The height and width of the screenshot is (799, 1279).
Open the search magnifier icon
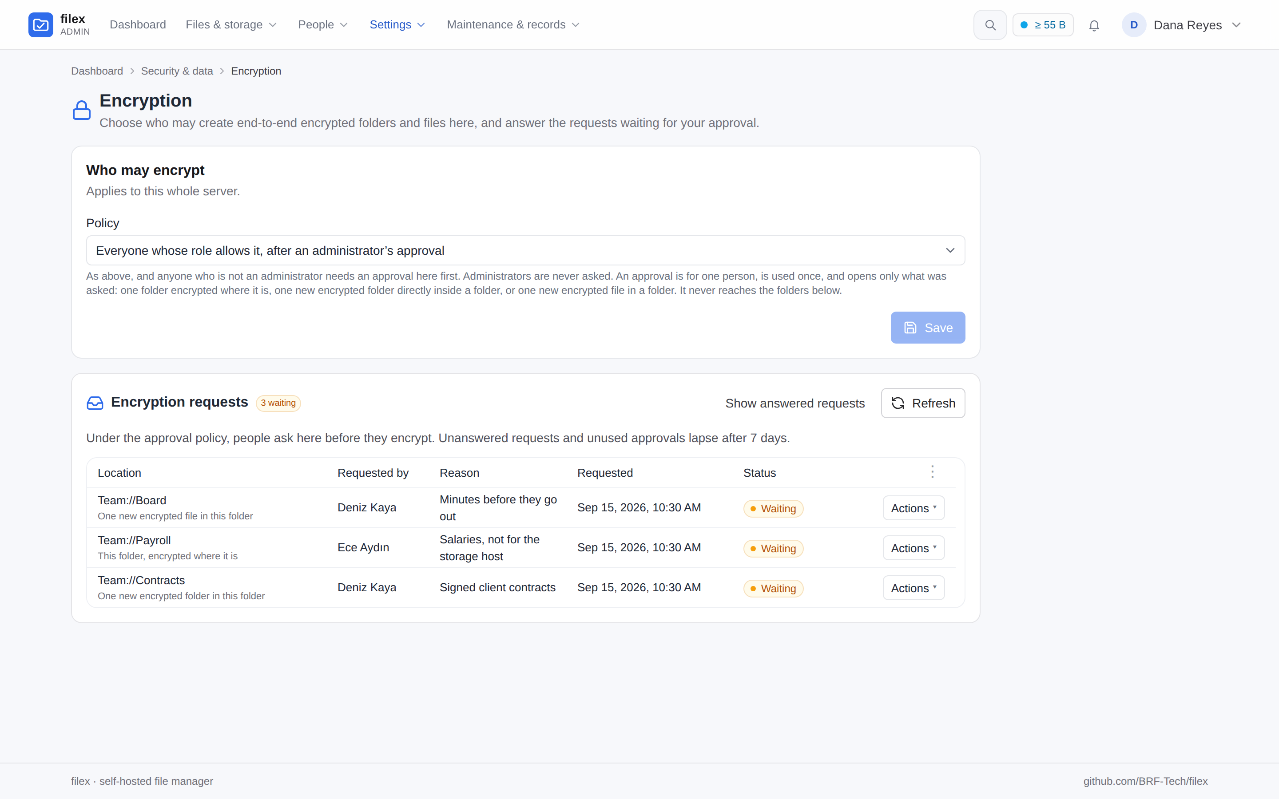pos(990,25)
